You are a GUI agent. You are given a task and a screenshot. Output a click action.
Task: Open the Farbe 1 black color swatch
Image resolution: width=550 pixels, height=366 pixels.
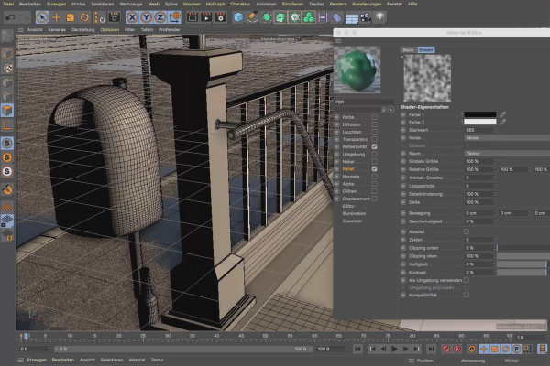tap(479, 114)
